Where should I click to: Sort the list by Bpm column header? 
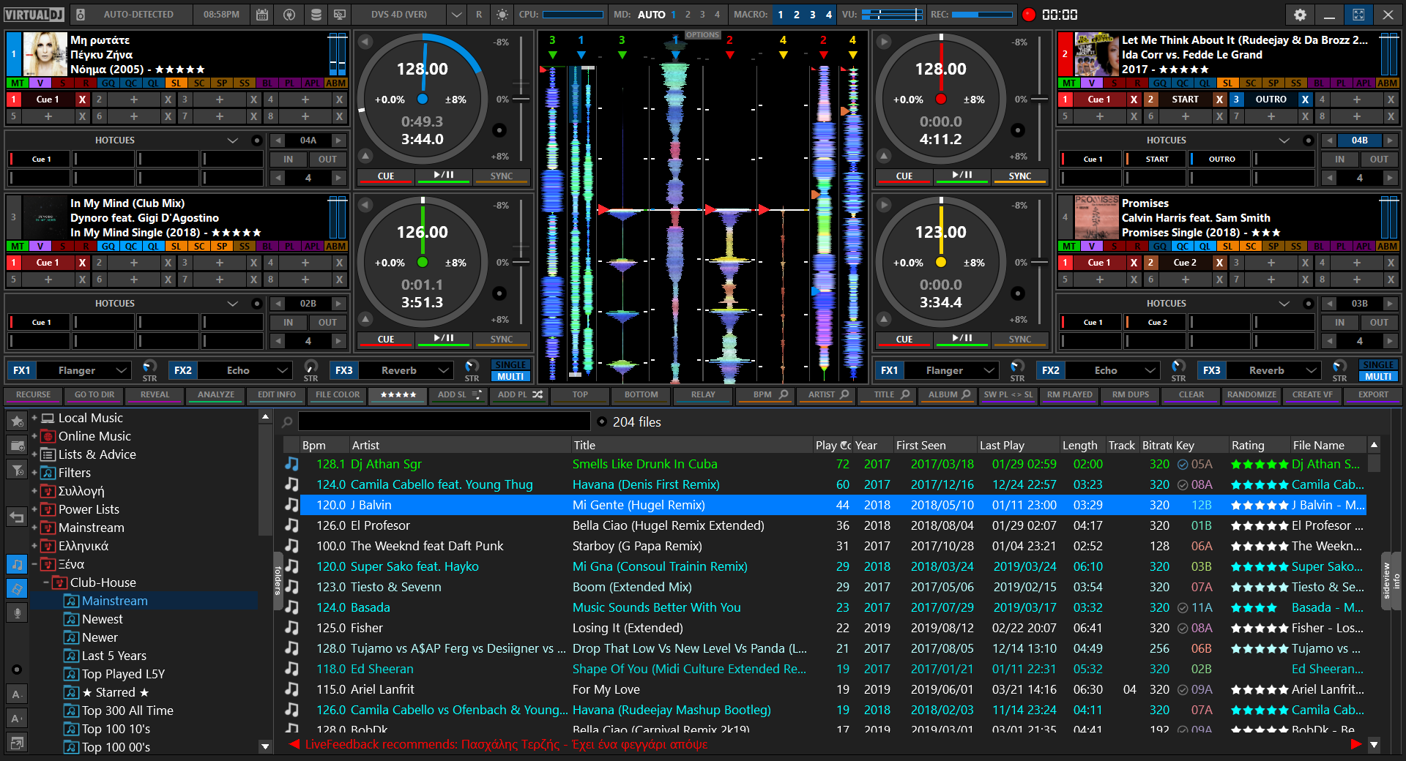[x=323, y=445]
